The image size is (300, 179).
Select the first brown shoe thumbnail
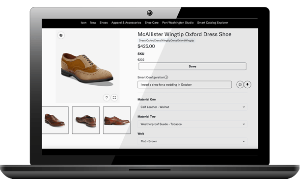[x=55, y=120]
